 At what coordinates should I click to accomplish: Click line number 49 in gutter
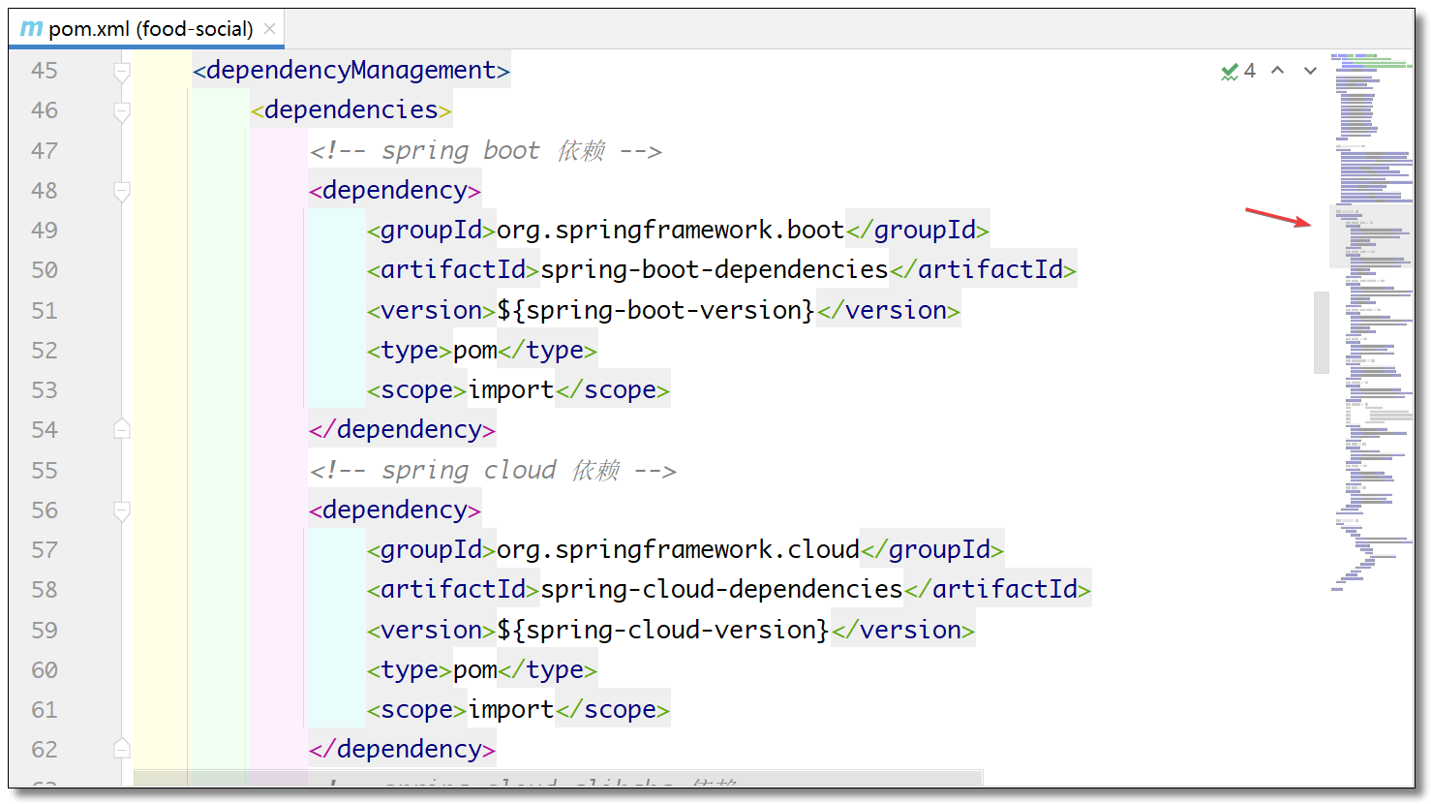click(45, 231)
